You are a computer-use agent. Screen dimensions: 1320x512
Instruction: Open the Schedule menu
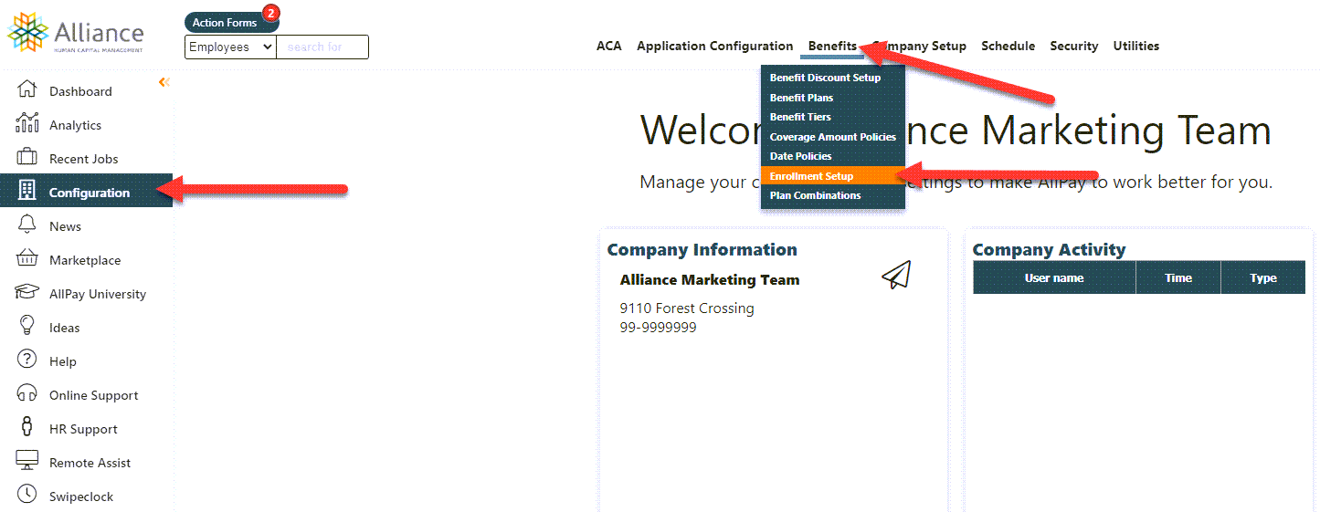point(1008,46)
